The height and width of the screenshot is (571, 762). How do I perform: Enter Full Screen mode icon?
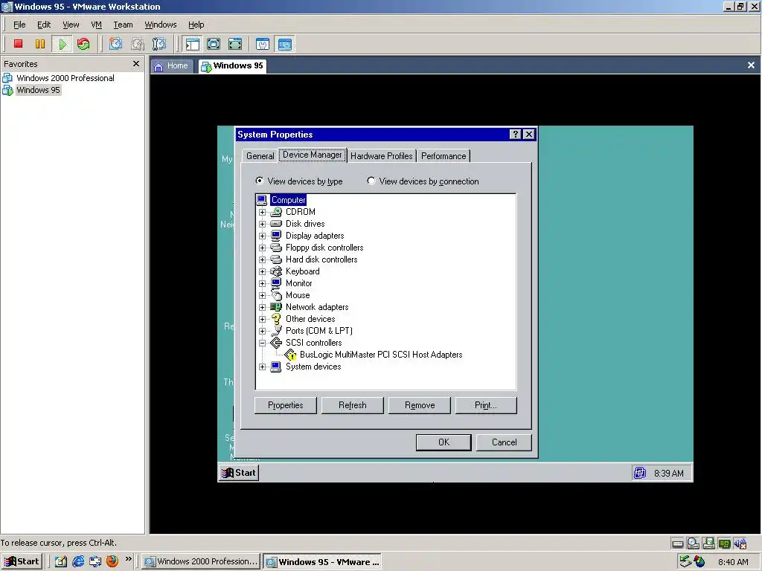(234, 44)
